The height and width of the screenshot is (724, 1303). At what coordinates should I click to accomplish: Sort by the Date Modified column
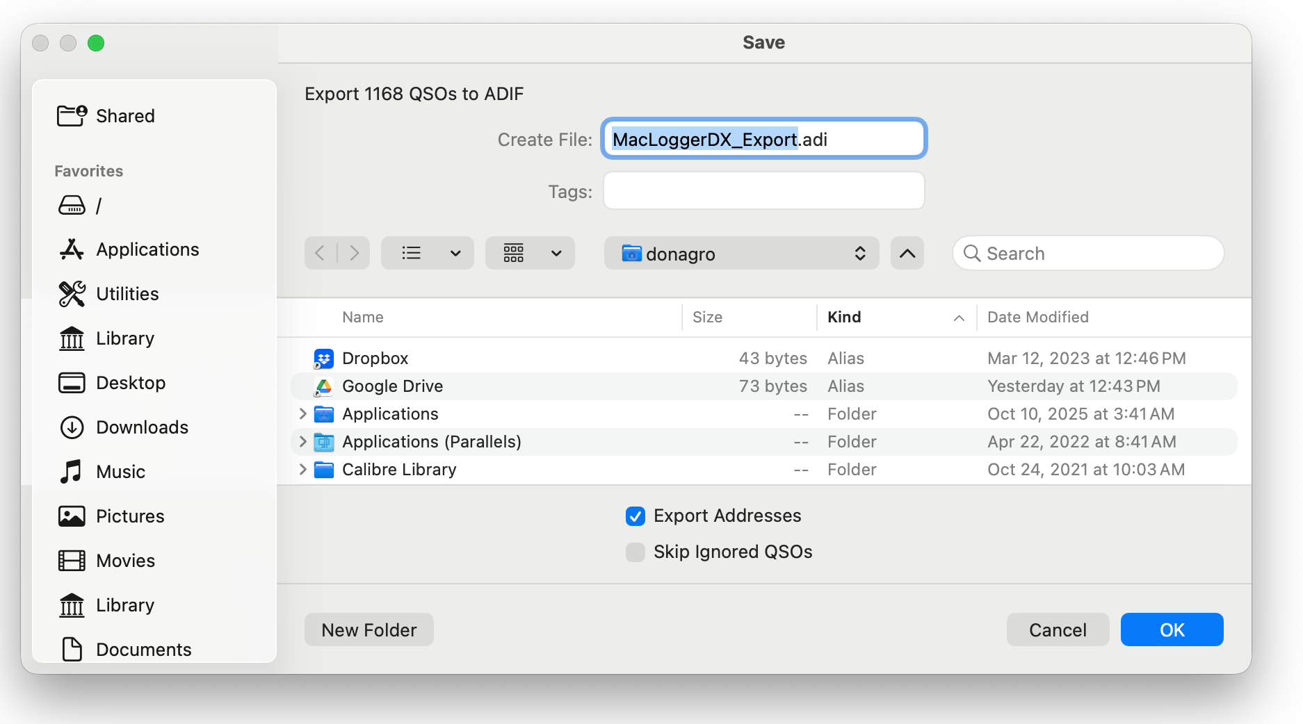coord(1037,318)
